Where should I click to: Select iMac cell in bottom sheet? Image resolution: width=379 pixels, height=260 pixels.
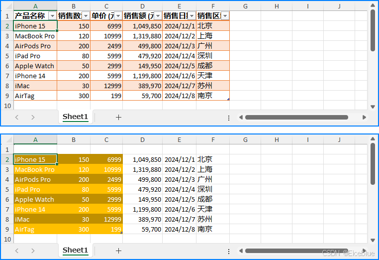35,219
